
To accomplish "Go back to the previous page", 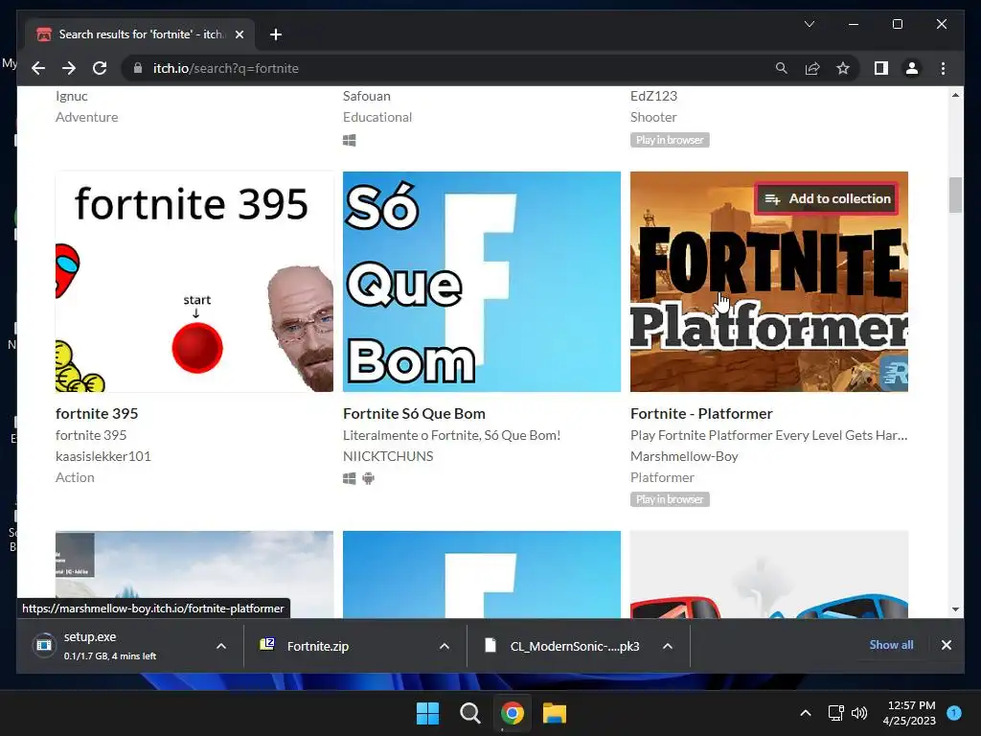I will [x=38, y=68].
